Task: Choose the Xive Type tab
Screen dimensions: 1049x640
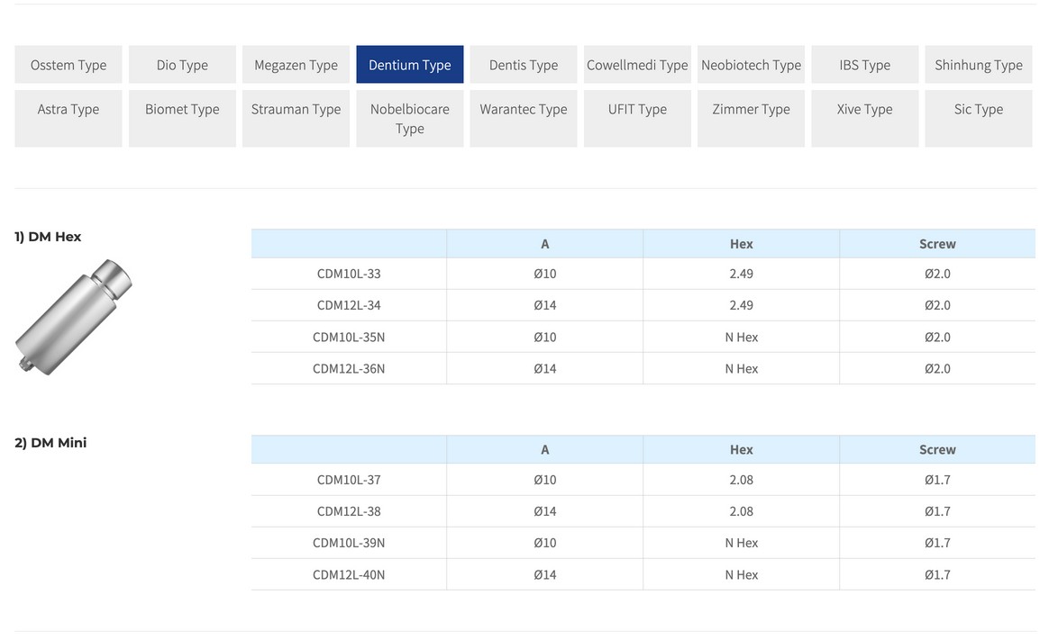Action: tap(864, 118)
